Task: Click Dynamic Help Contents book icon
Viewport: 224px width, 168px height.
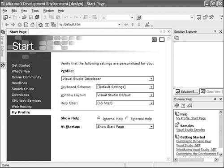Action: pos(177,106)
